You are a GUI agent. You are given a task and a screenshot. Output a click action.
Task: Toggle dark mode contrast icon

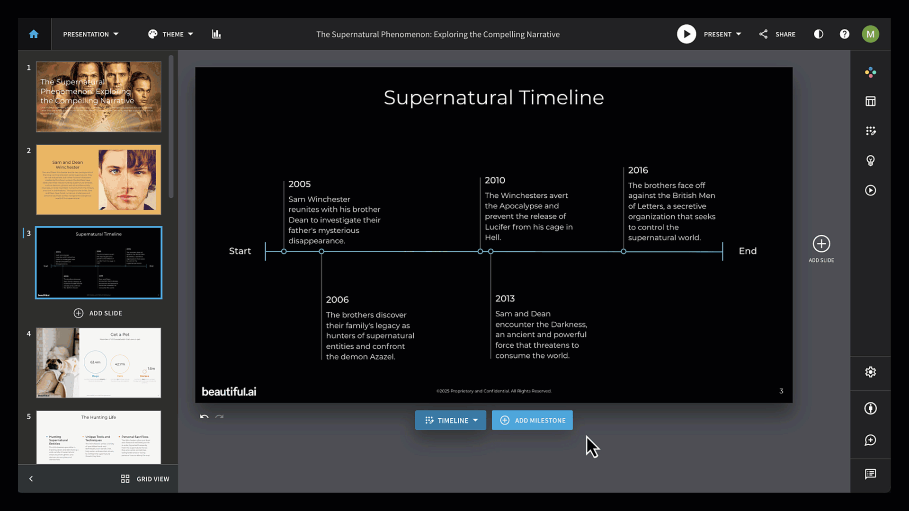(819, 34)
